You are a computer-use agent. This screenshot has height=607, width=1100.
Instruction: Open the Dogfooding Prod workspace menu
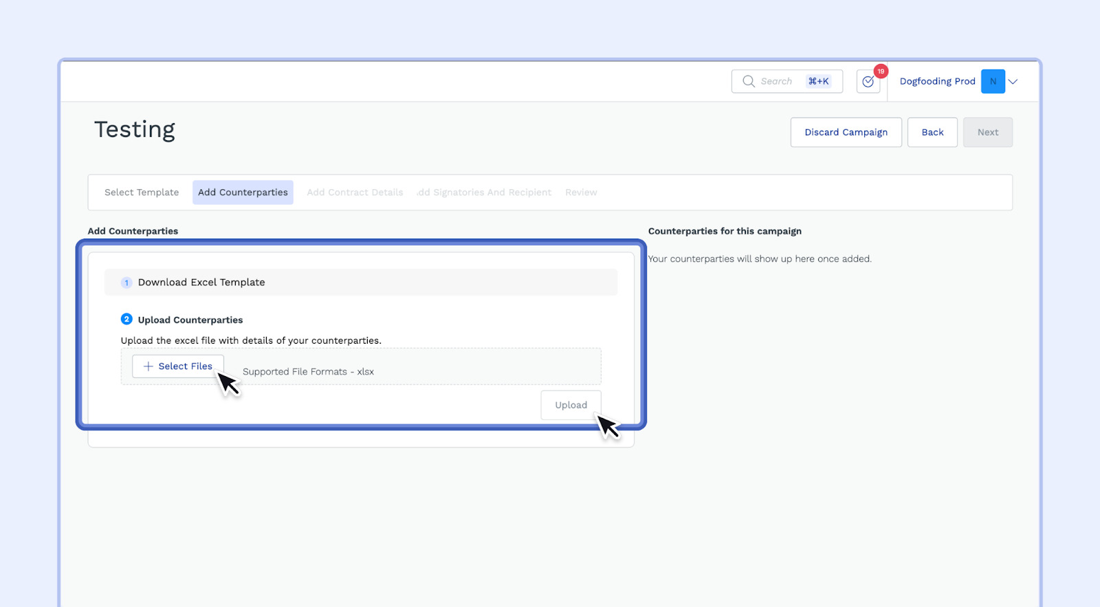937,81
